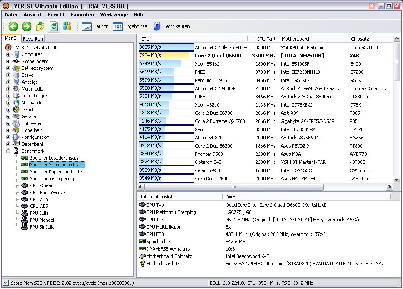Click the CPU PhotoWorxx chip icon
The height and width of the screenshot is (289, 403).
point(25,192)
